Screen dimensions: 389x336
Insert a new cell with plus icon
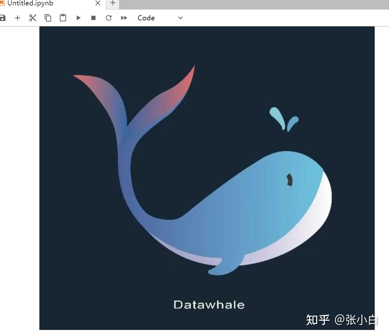pos(17,18)
